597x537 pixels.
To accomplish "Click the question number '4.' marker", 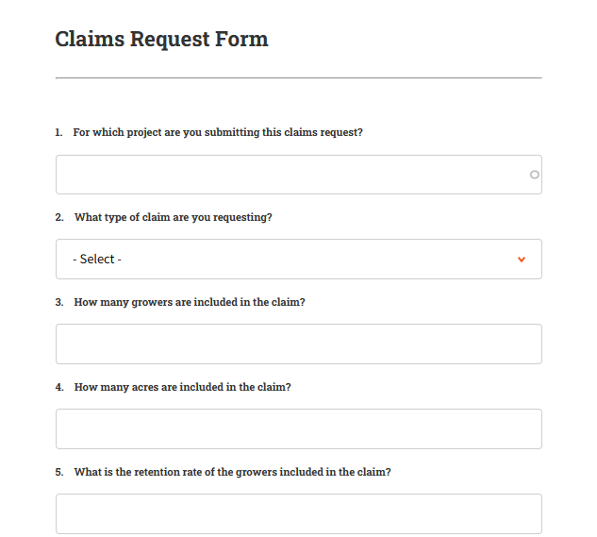I will click(x=59, y=387).
